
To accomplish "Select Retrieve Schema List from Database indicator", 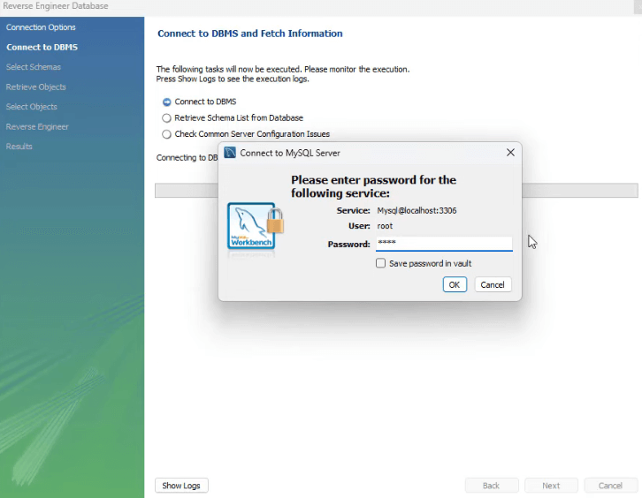I will point(166,118).
